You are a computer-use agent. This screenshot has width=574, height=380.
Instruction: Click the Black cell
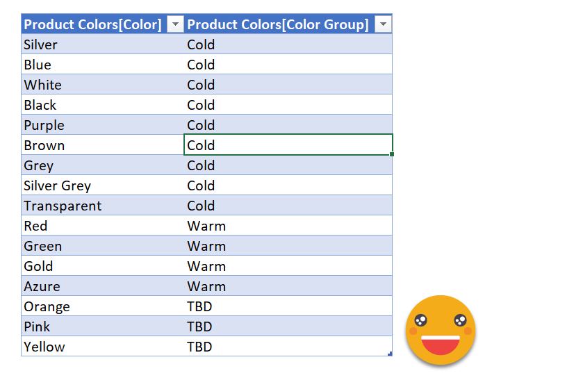(x=102, y=106)
